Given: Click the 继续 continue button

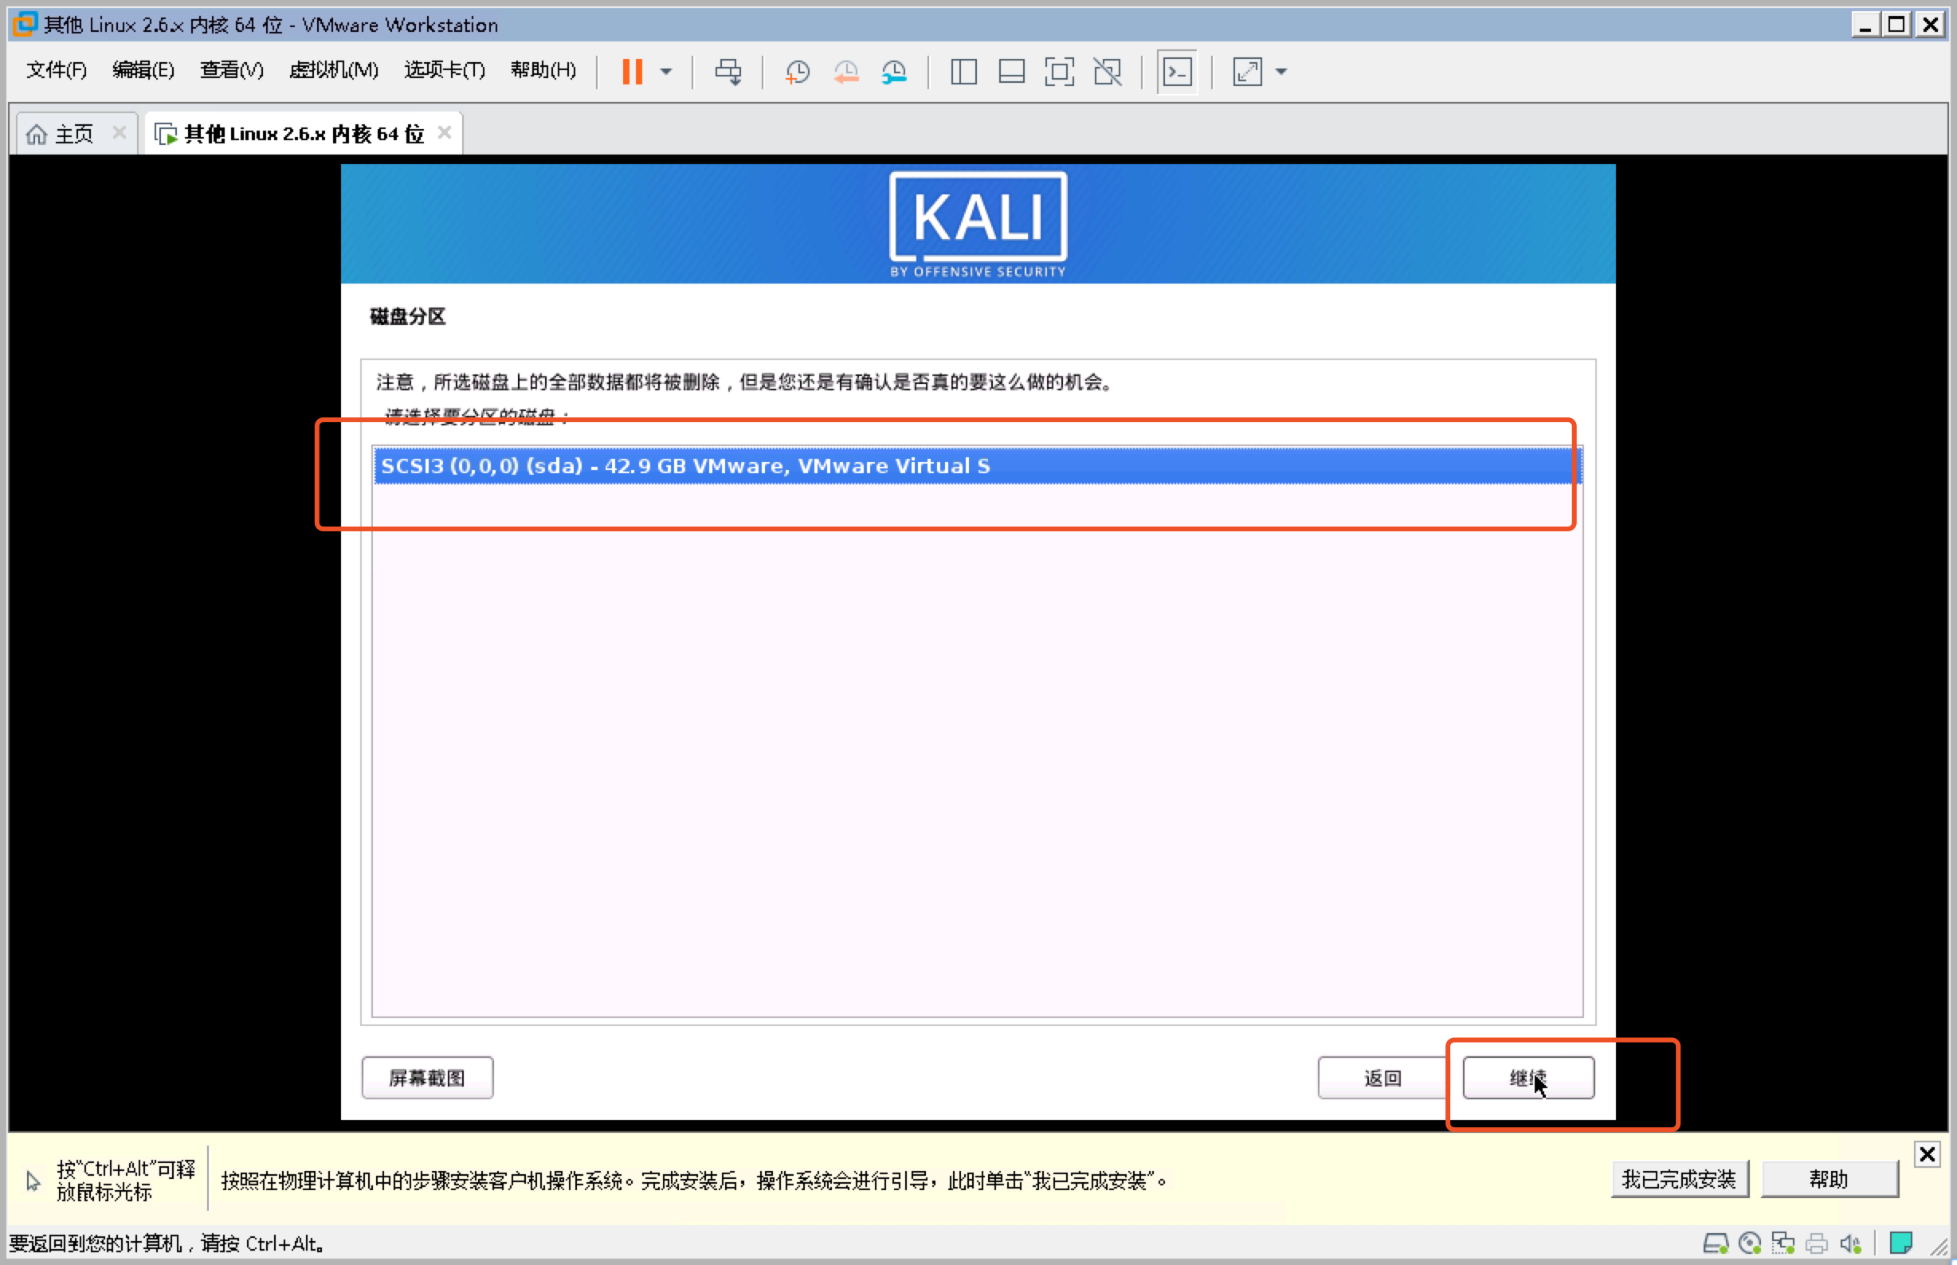Looking at the screenshot, I should point(1528,1078).
